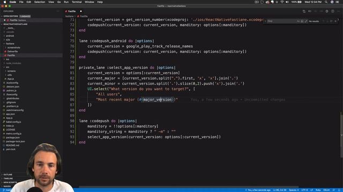
Task: Open the LICENSE file
Action: pyautogui.click(x=11, y=130)
